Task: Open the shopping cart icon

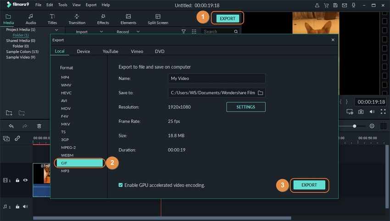Action: [326, 5]
